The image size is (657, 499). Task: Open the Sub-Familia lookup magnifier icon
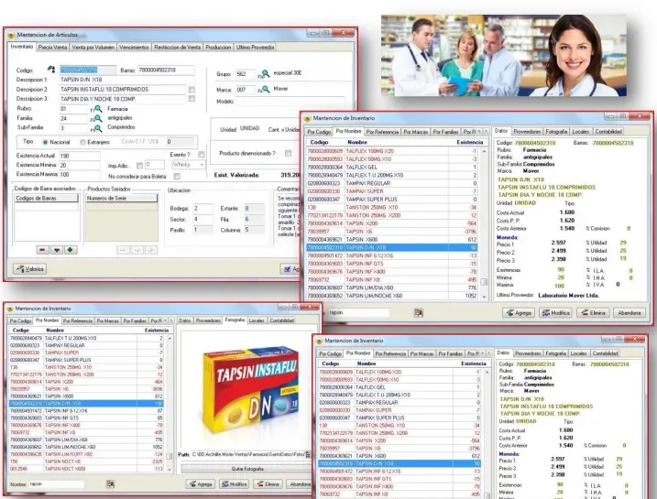click(x=98, y=128)
